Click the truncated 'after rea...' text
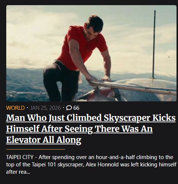This screenshot has height=184, width=178. pos(18,172)
